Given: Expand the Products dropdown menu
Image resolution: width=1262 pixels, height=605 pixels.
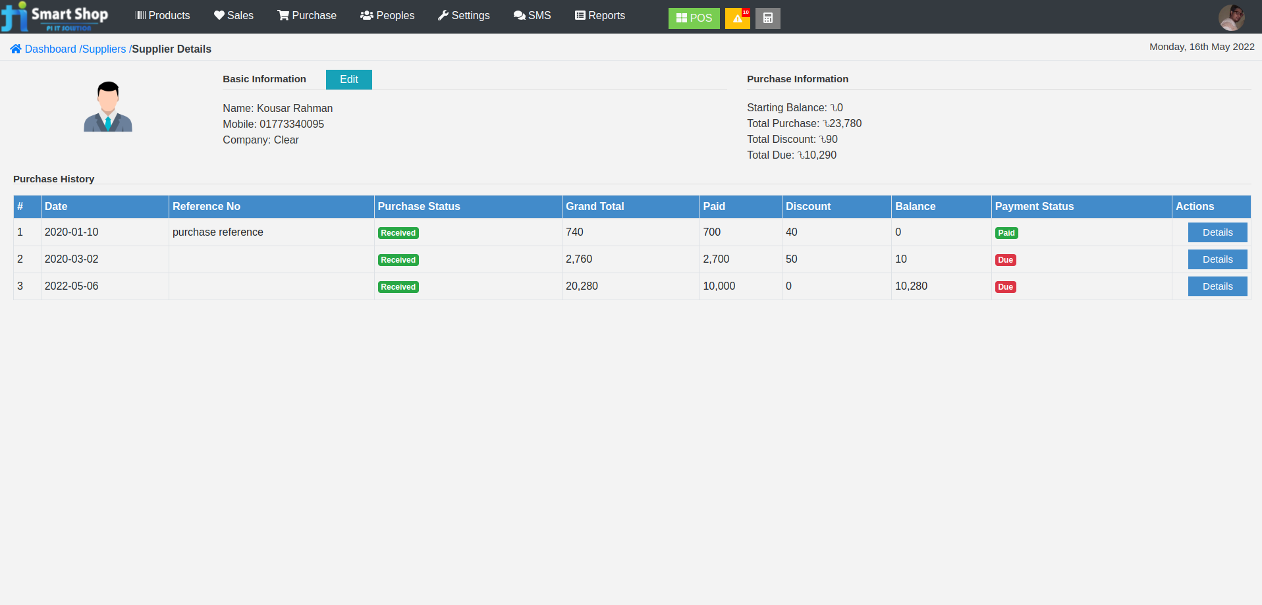Looking at the screenshot, I should [x=163, y=14].
